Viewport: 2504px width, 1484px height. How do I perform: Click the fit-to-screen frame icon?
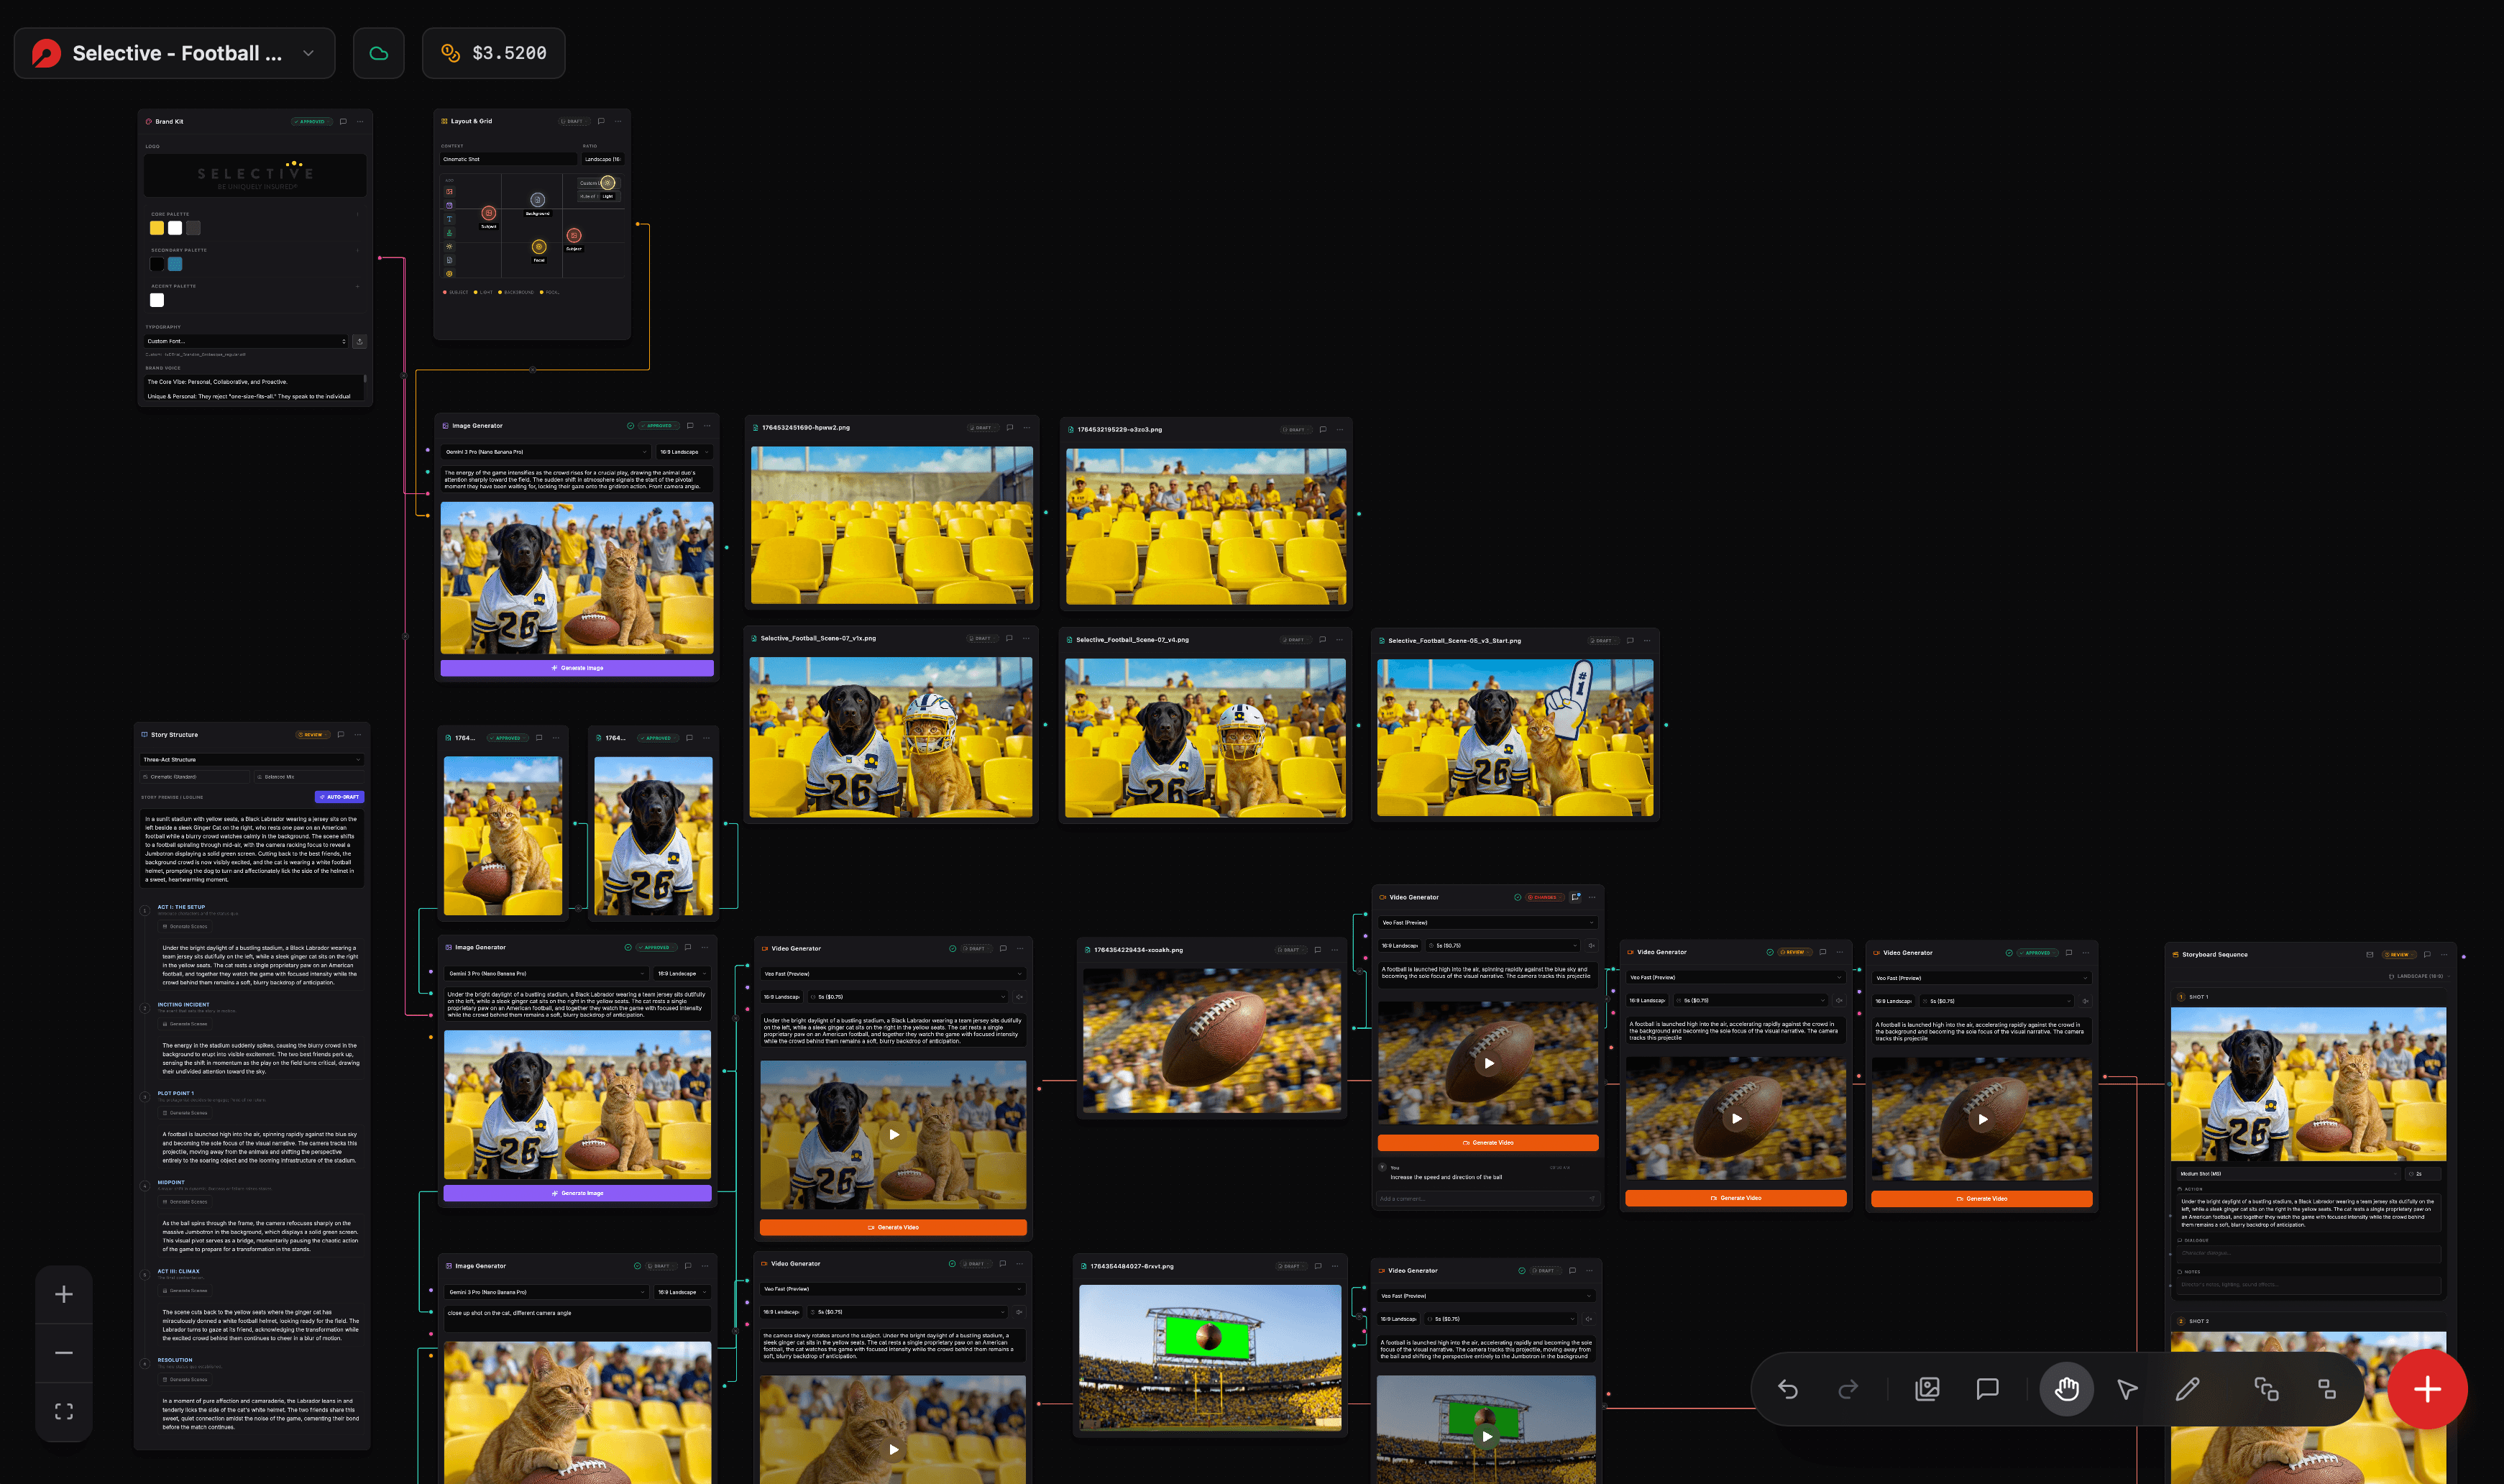[64, 1411]
